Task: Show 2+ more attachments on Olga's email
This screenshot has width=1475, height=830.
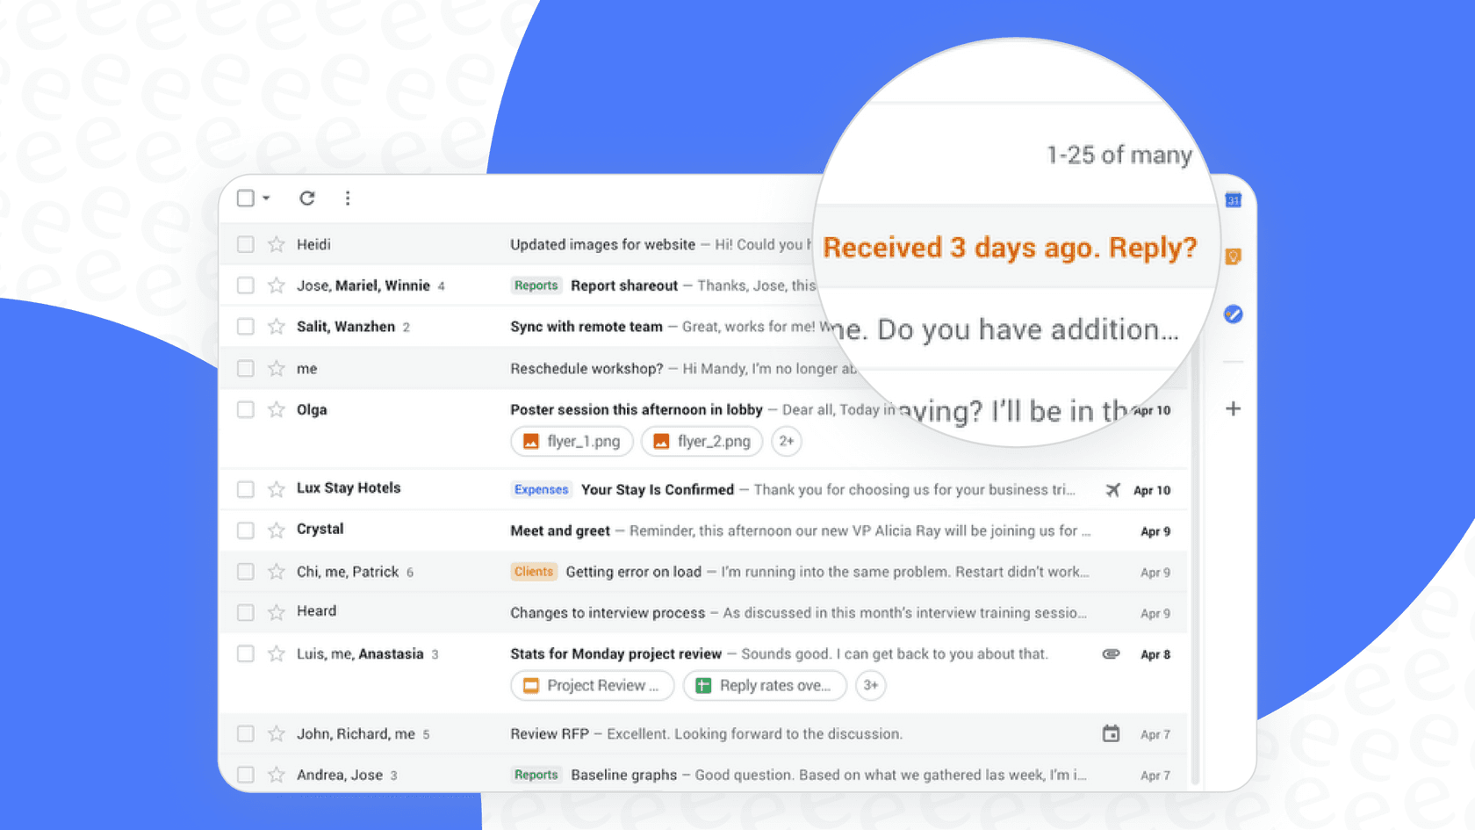Action: pyautogui.click(x=787, y=441)
